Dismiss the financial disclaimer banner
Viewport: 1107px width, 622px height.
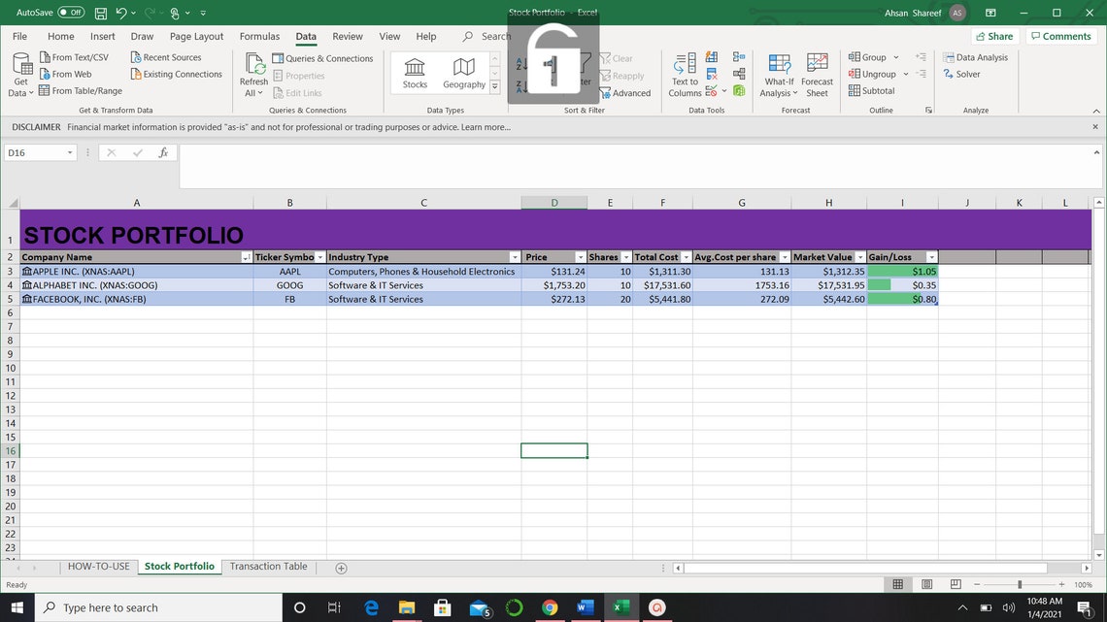click(x=1095, y=127)
